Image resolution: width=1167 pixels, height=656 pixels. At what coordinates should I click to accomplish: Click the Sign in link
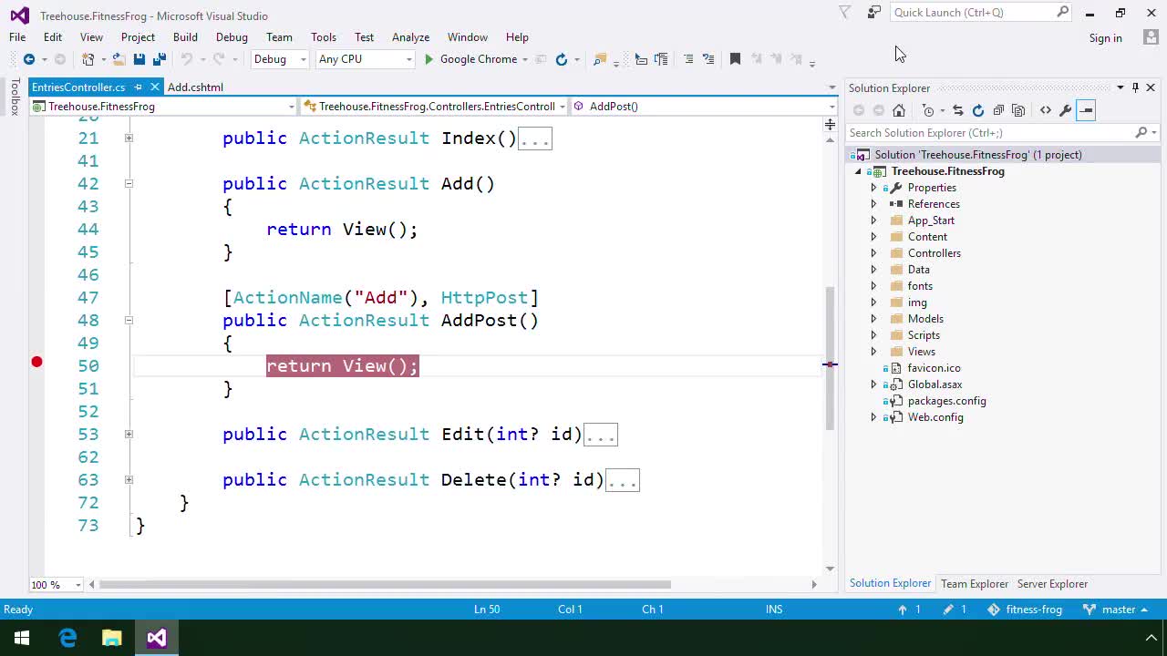[1105, 38]
